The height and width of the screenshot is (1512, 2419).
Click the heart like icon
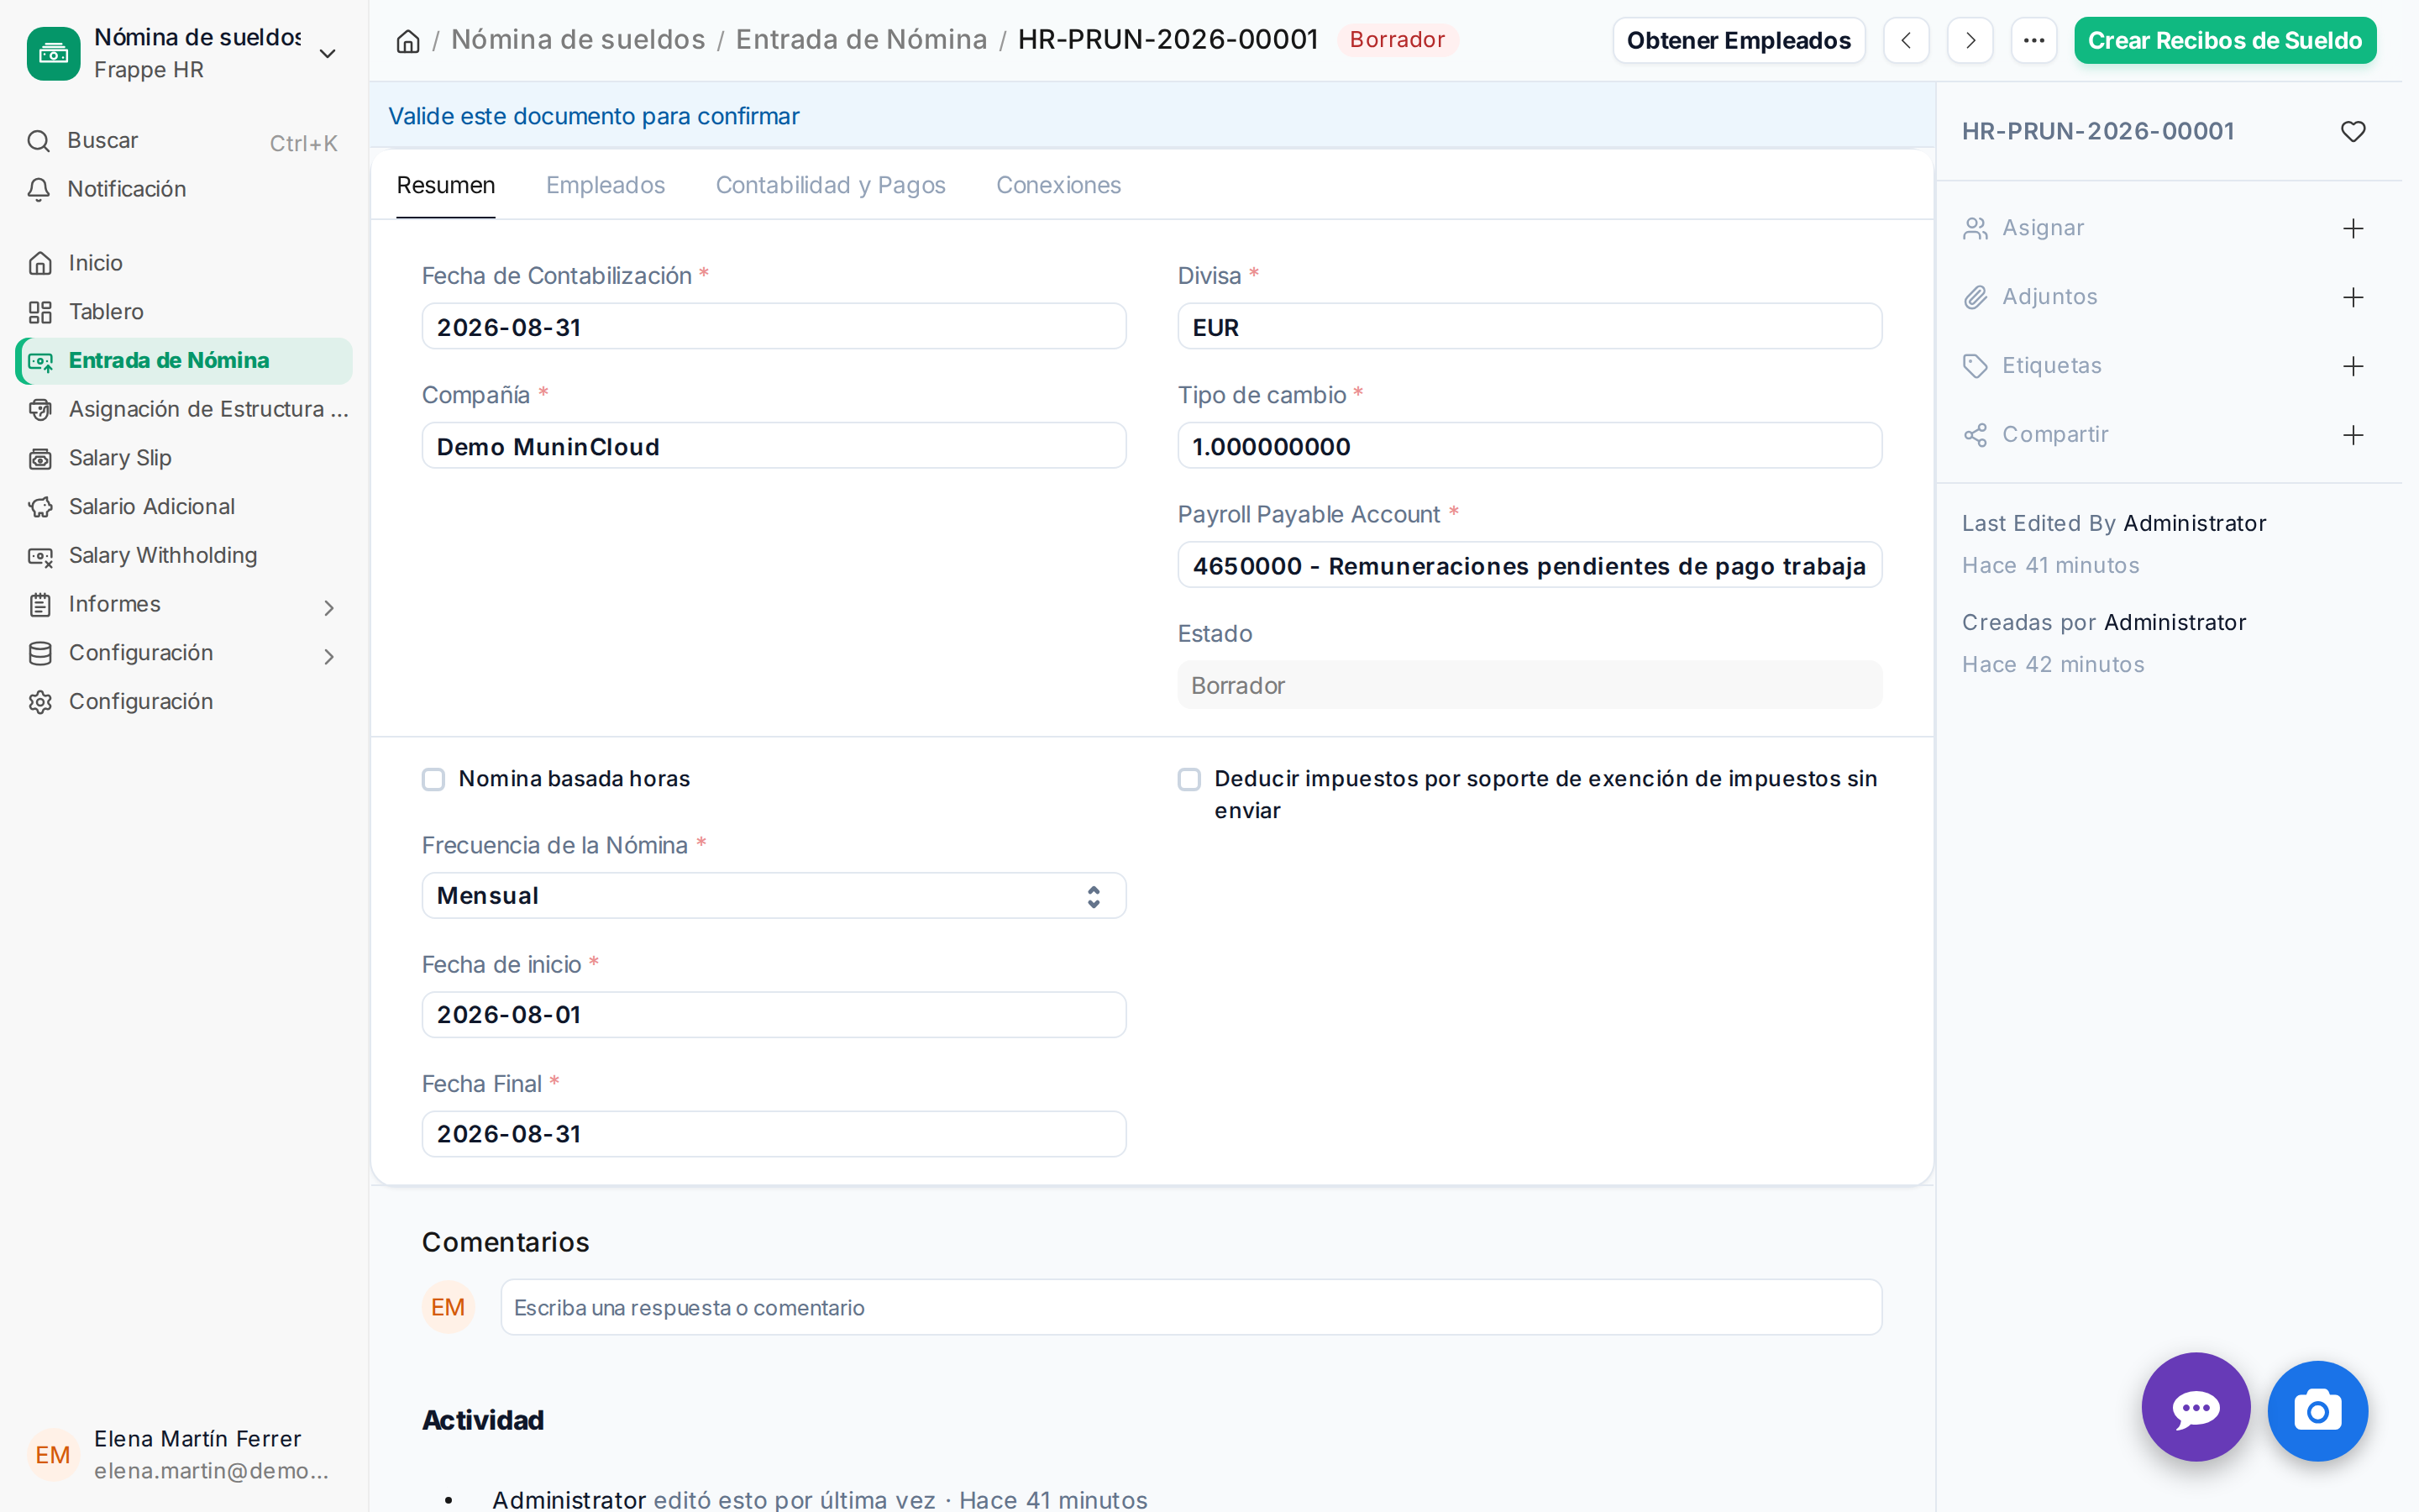coord(2353,131)
